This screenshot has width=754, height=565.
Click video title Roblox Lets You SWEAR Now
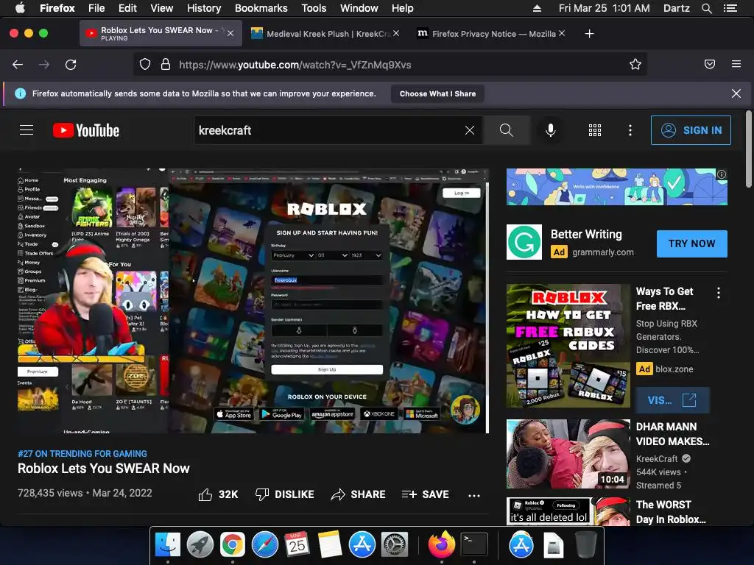pos(104,469)
